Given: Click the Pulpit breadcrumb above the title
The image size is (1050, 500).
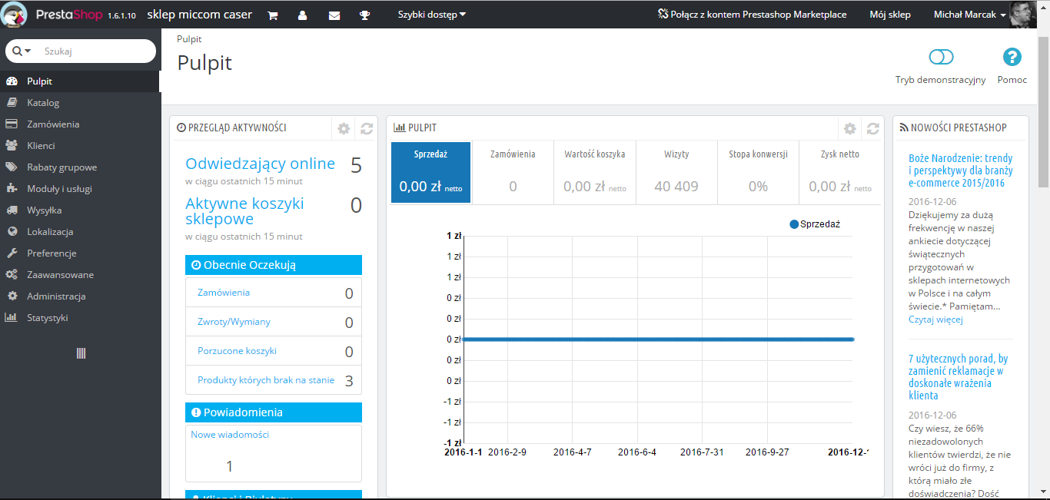Looking at the screenshot, I should point(189,39).
